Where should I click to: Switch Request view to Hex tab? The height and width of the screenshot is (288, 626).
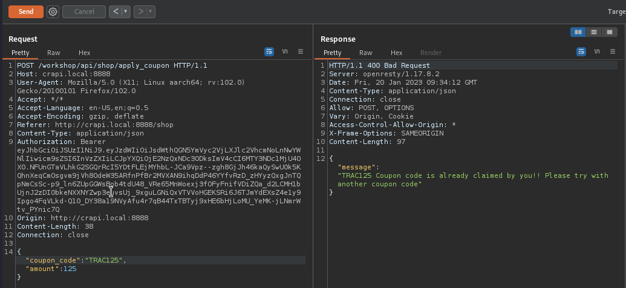pyautogui.click(x=84, y=53)
